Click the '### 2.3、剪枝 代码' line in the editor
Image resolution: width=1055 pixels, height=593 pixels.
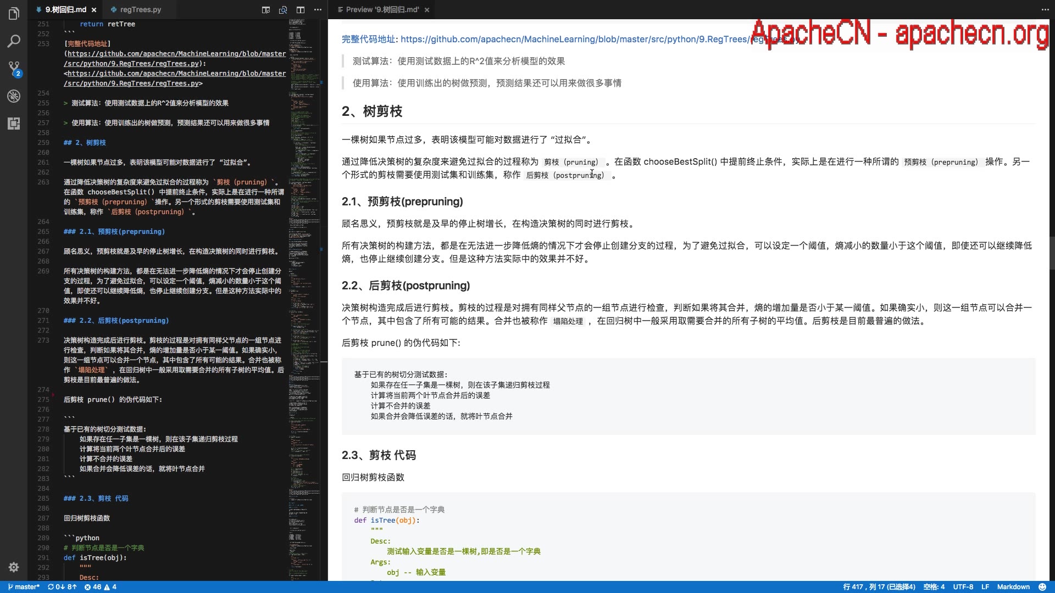[96, 499]
